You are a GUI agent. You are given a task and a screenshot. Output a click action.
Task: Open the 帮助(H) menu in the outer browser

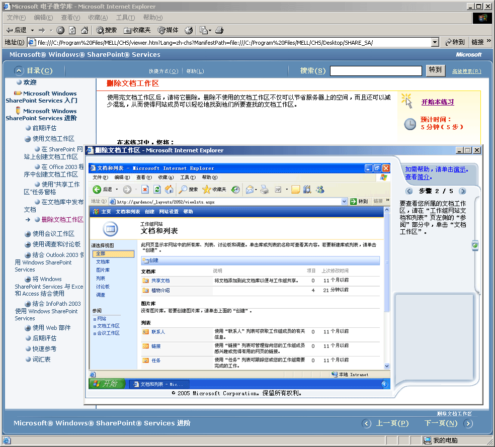click(153, 18)
